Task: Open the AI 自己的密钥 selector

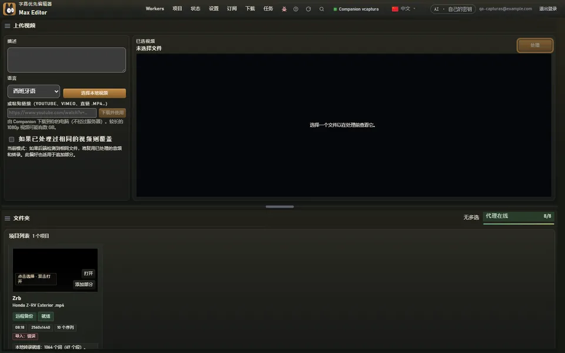Action: tap(453, 9)
